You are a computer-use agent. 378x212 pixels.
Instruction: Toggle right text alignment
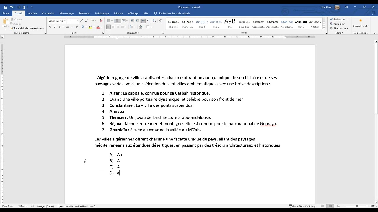pos(118,27)
